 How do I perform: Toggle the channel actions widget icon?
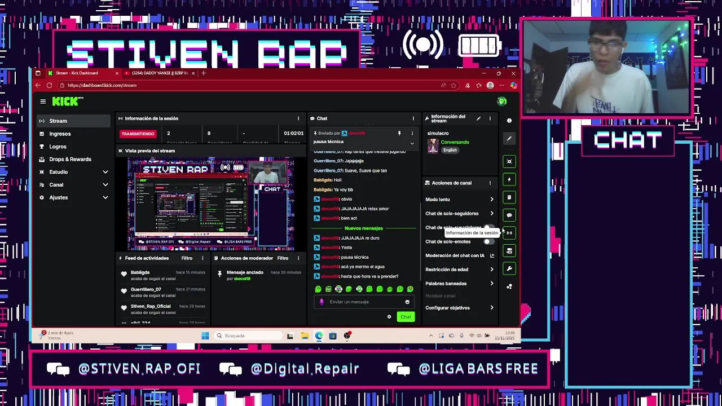pos(509,251)
